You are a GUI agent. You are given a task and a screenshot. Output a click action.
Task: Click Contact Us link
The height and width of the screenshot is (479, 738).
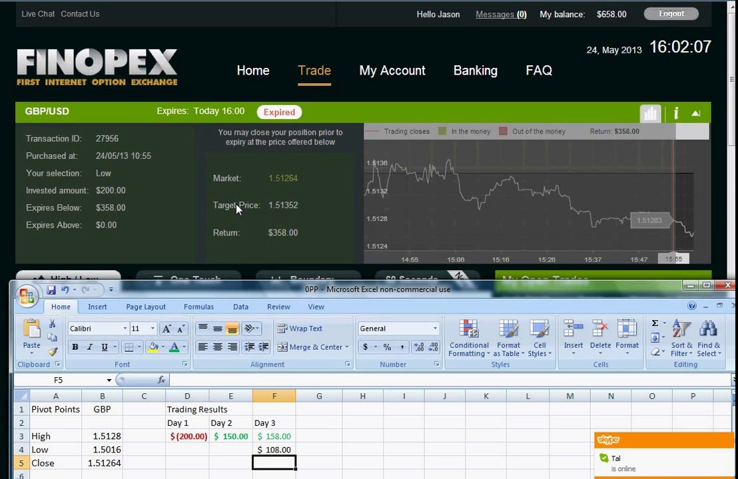click(x=80, y=13)
